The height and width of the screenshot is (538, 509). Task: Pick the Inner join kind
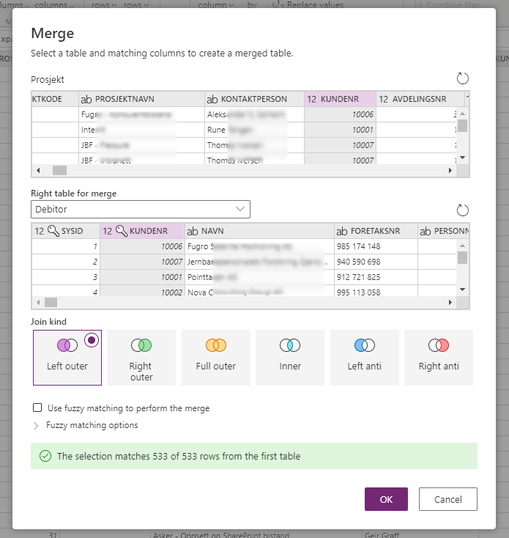[290, 358]
